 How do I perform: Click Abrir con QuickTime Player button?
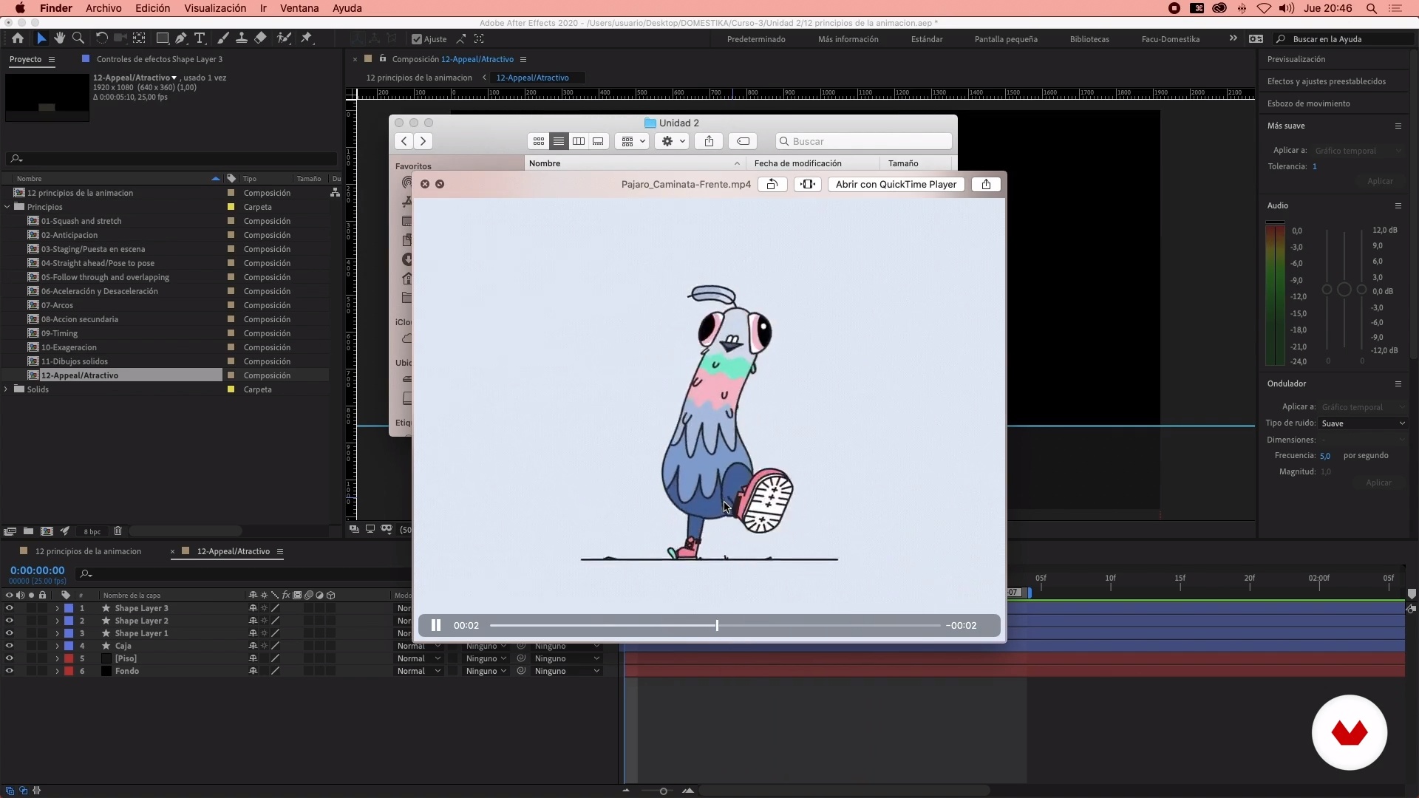896,184
